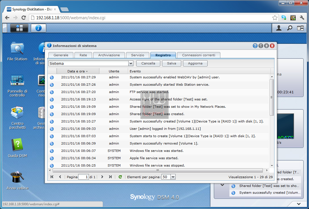Image resolution: width=309 pixels, height=209 pixels.
Task: Select the Windows file service was stopped entry
Action: click(x=158, y=165)
